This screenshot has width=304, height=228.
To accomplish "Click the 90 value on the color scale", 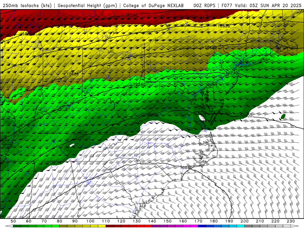I will 75,221.
